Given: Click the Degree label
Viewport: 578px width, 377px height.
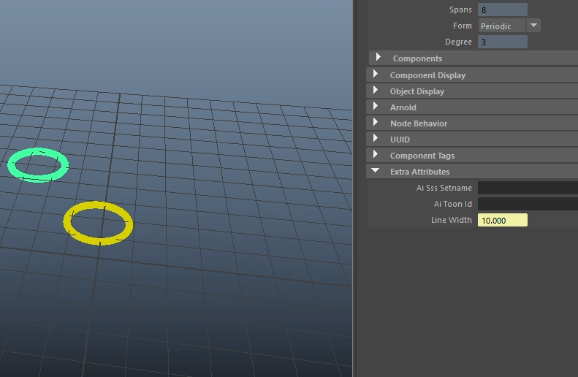Looking at the screenshot, I should pyautogui.click(x=458, y=42).
